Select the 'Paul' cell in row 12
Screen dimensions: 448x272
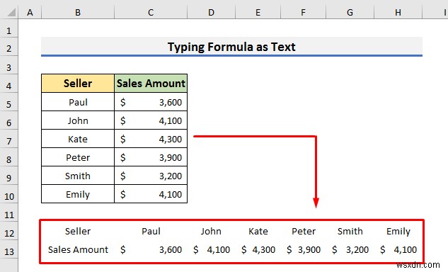click(x=151, y=231)
